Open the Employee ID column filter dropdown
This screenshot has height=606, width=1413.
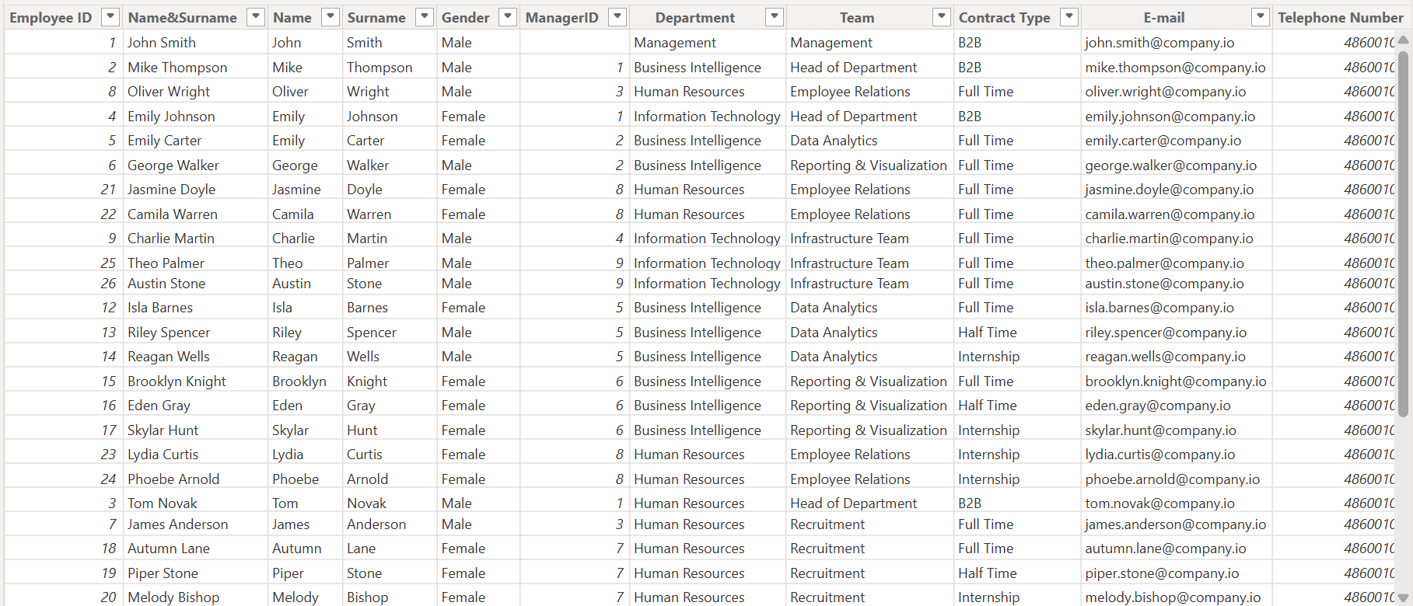[x=111, y=17]
